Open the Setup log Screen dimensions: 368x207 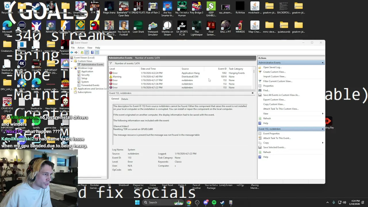84,78
